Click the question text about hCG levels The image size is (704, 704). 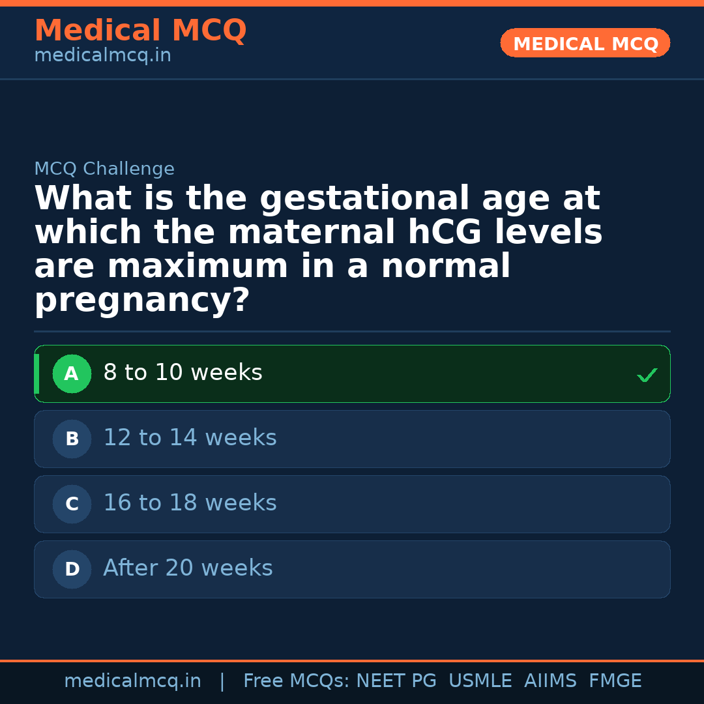pos(318,250)
